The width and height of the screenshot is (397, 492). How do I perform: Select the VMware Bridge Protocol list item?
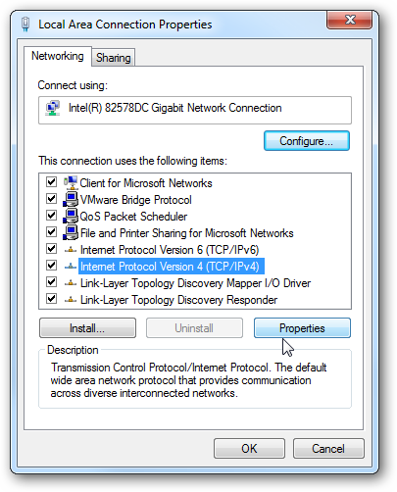tap(135, 200)
